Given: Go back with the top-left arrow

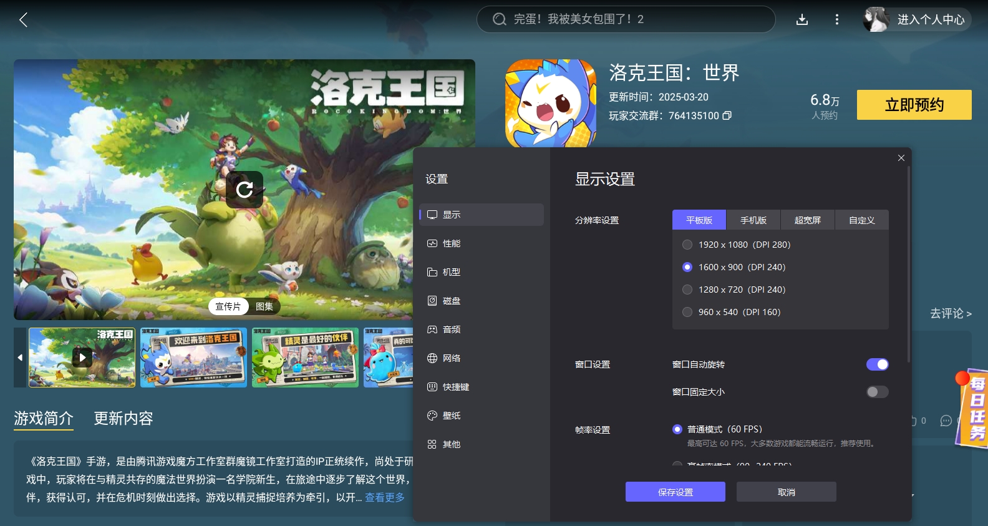Looking at the screenshot, I should pyautogui.click(x=24, y=20).
